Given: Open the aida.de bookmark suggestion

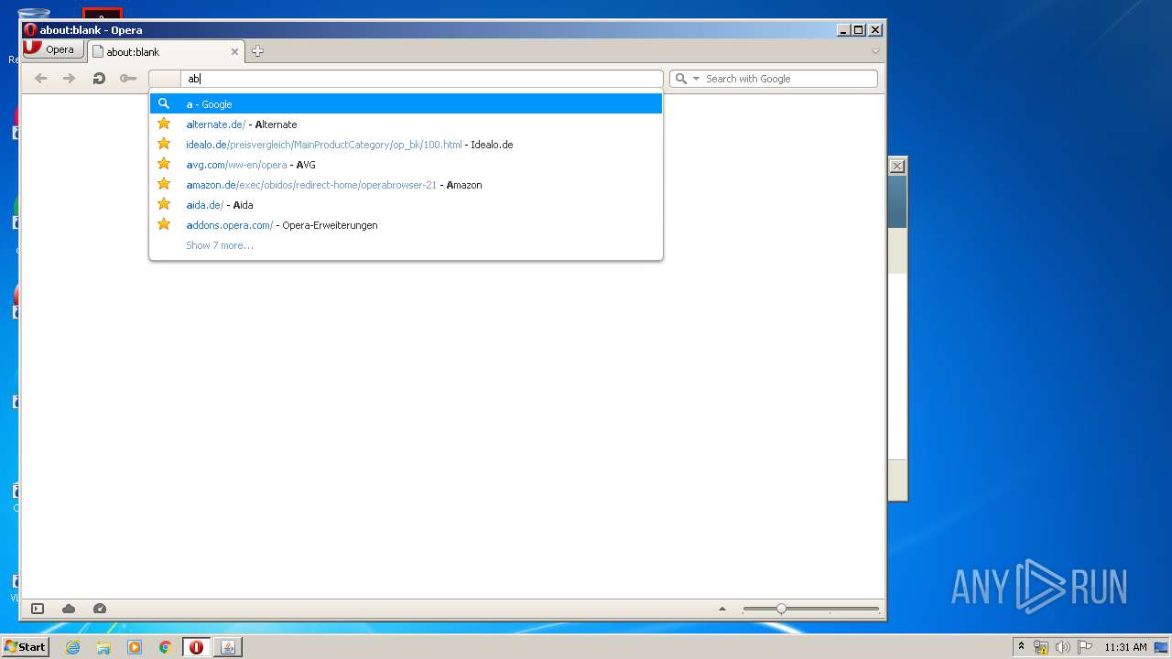Looking at the screenshot, I should click(x=406, y=205).
